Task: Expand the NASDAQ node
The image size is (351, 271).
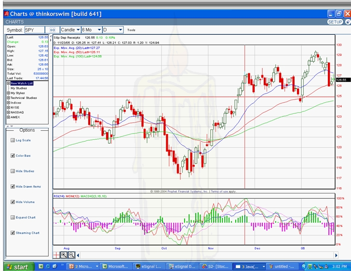Action: pos(9,112)
